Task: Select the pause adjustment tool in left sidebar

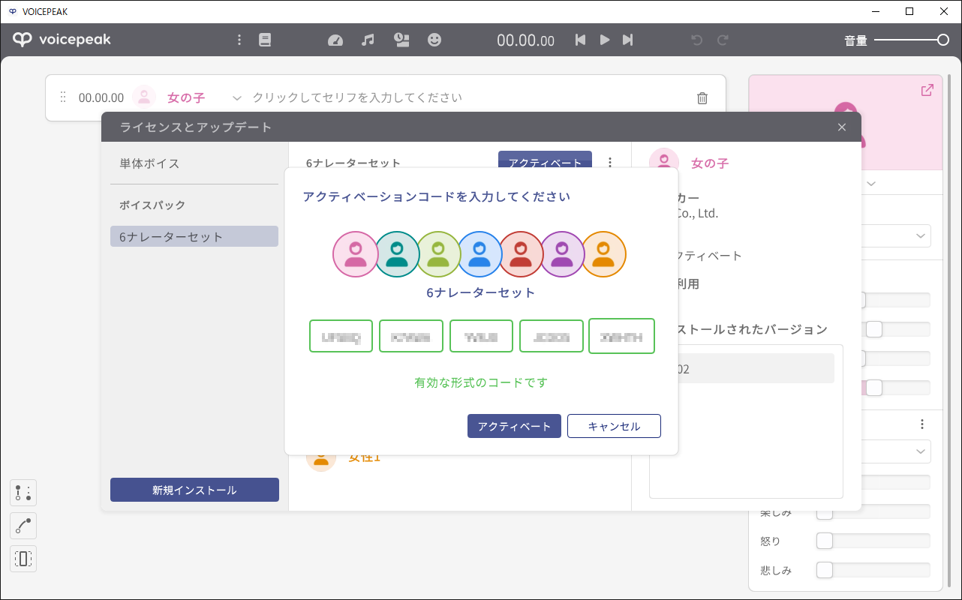Action: (23, 493)
